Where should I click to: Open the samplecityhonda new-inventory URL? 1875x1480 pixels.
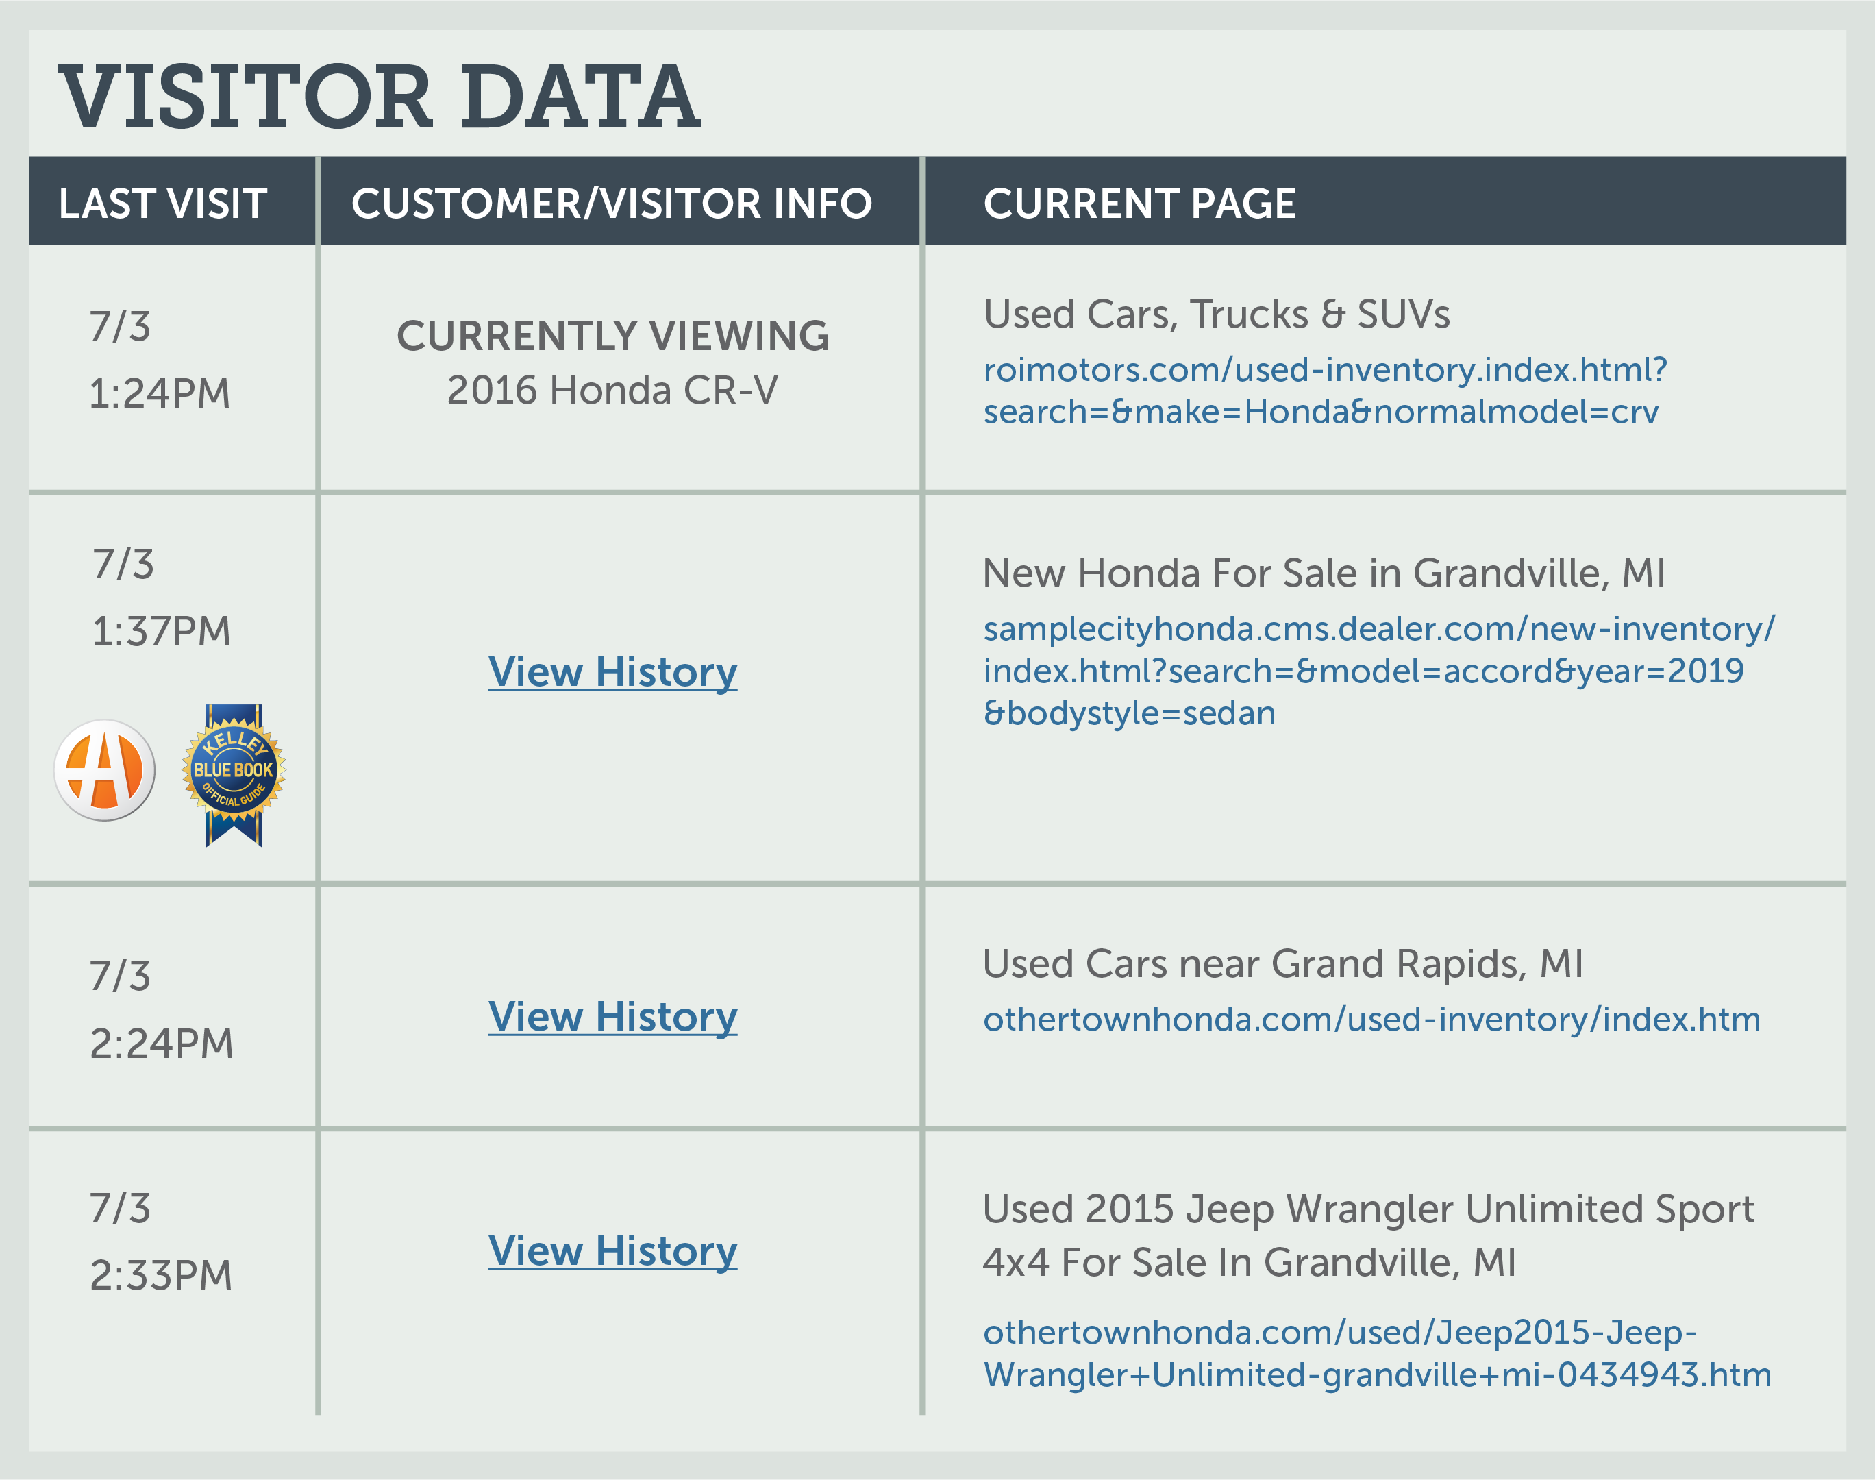tap(1378, 671)
